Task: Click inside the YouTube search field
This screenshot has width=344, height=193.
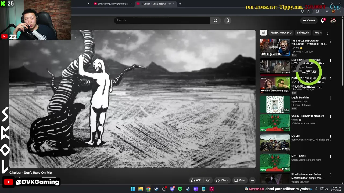Action: pos(162,21)
